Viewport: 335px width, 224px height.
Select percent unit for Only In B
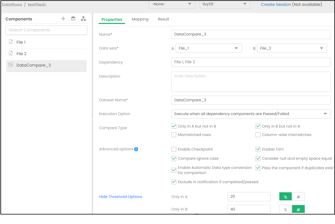pyautogui.click(x=286, y=209)
